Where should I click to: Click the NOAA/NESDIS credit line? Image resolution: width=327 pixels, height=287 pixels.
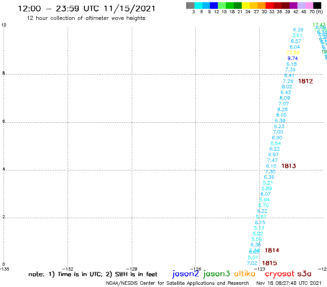[178, 283]
